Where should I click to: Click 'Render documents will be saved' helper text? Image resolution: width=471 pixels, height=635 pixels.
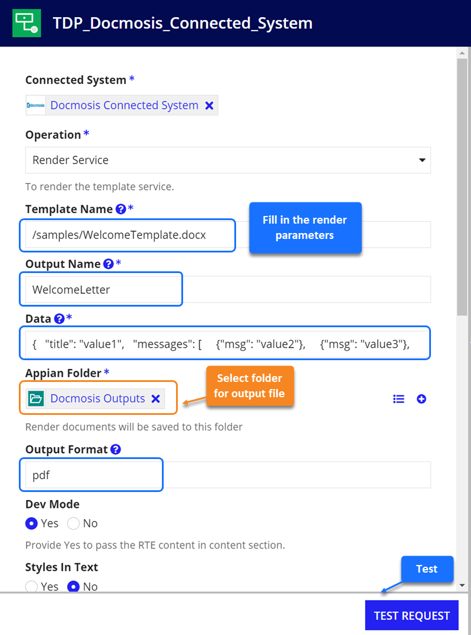click(134, 427)
